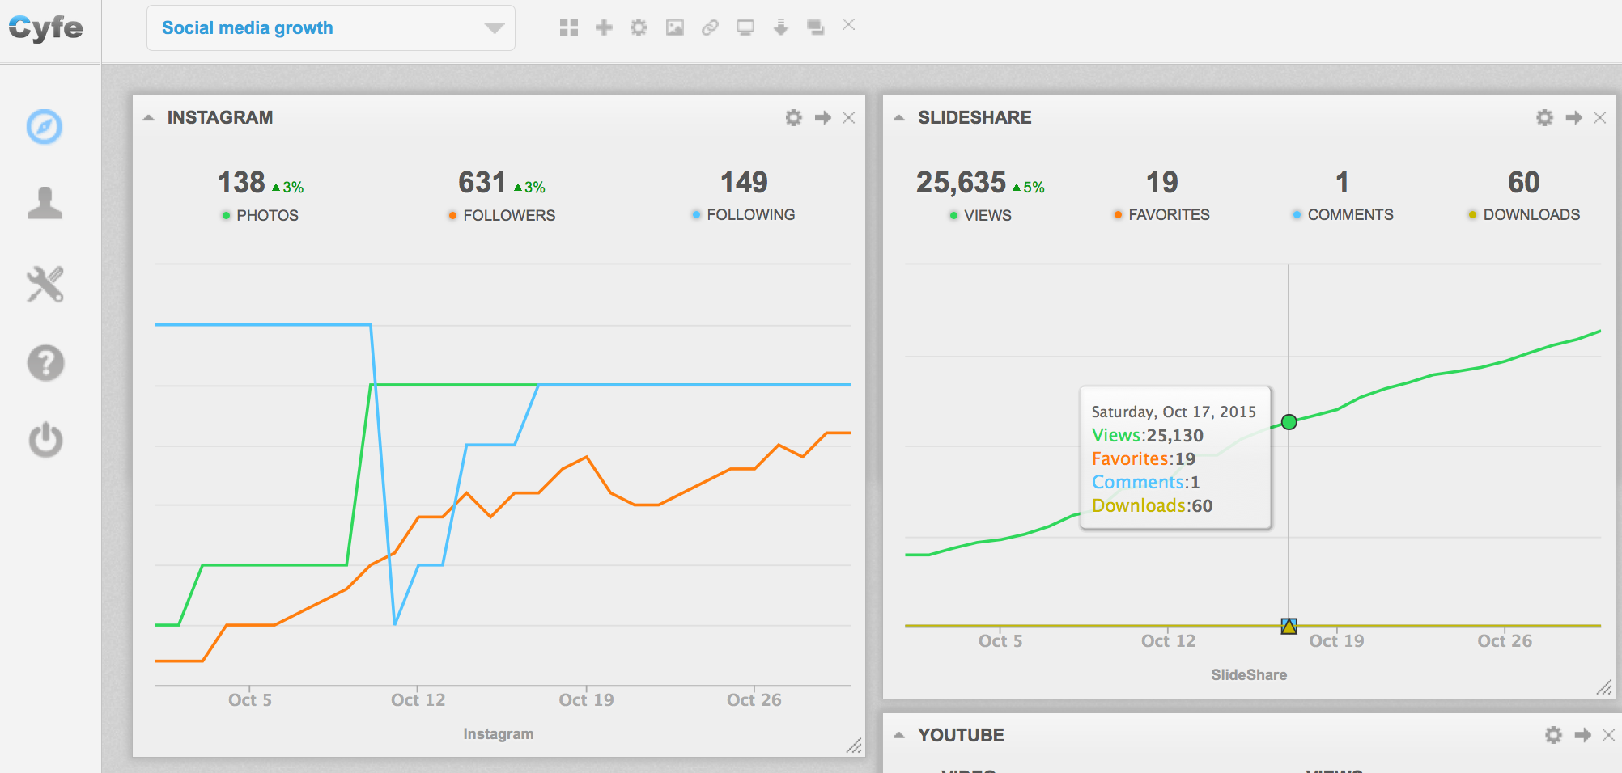Click the SlideShare widget move arrow
Viewport: 1622px width, 773px height.
point(1574,118)
